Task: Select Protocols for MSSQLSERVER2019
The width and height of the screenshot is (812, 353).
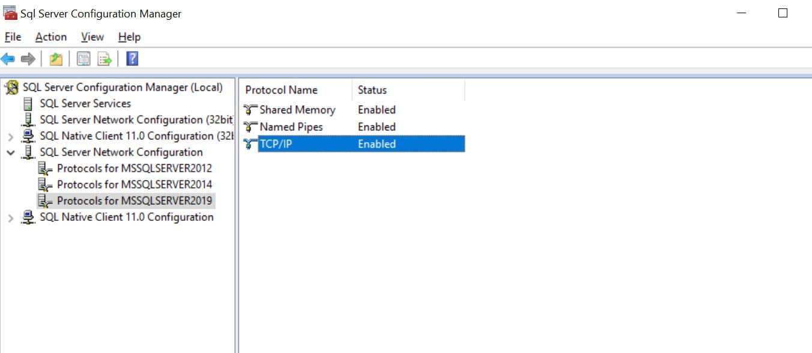Action: pos(135,201)
